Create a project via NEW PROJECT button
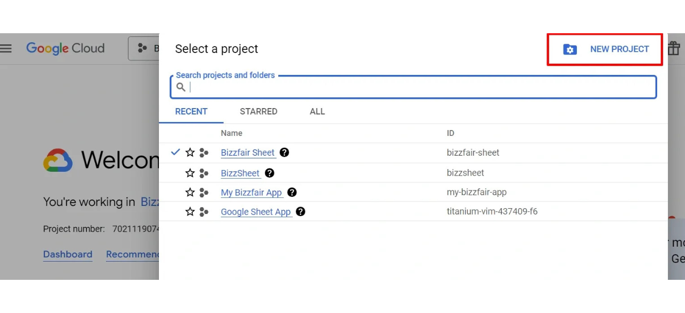Screen dimensions: 685x313 click(x=605, y=49)
